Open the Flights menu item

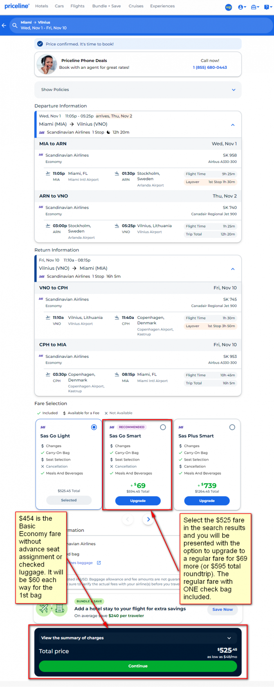pyautogui.click(x=77, y=6)
